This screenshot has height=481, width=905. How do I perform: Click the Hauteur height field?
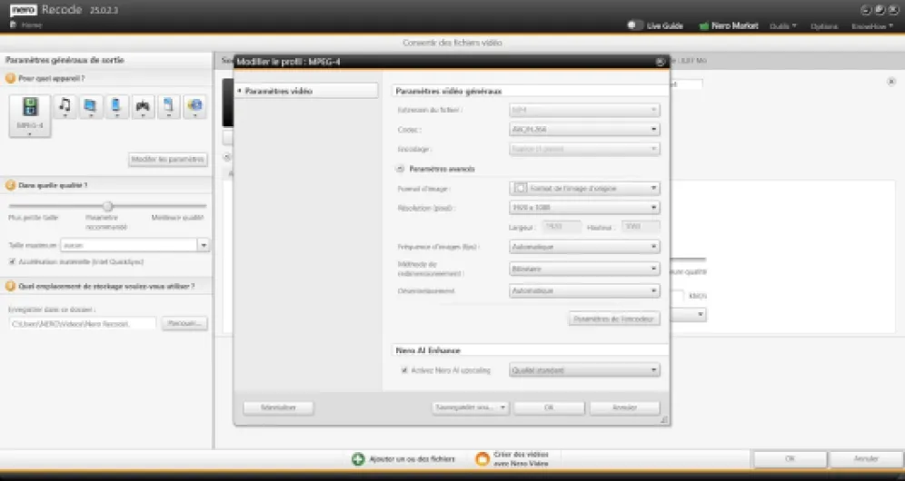coord(641,227)
